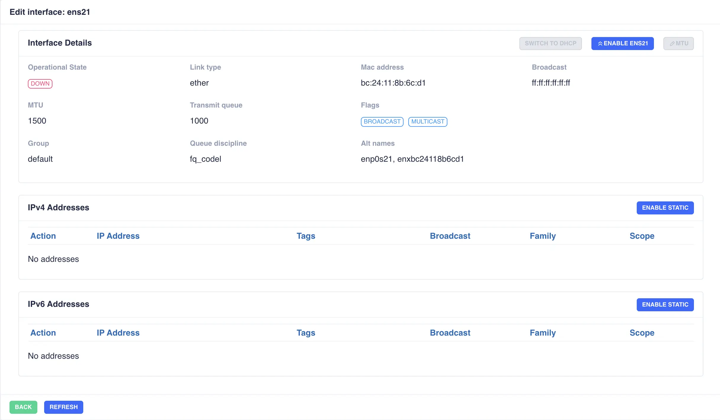Click IPv4 table Tags column header
This screenshot has width=720, height=420.
pyautogui.click(x=306, y=236)
